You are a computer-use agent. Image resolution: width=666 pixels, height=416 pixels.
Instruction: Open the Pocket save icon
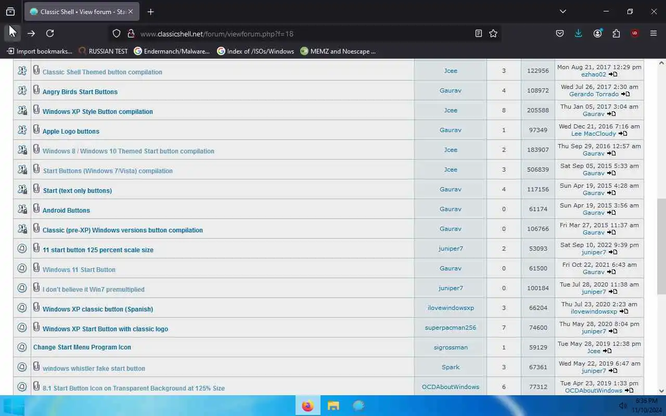pyautogui.click(x=560, y=33)
